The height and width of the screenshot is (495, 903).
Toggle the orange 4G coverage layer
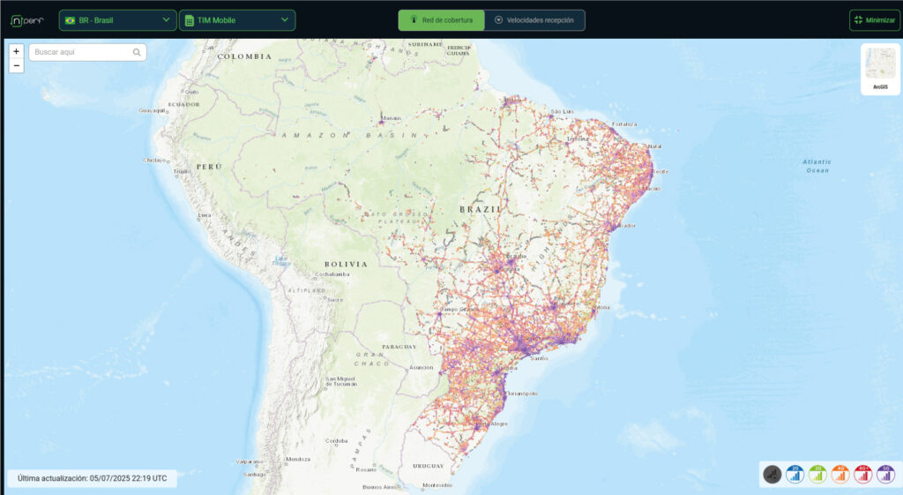coord(840,474)
